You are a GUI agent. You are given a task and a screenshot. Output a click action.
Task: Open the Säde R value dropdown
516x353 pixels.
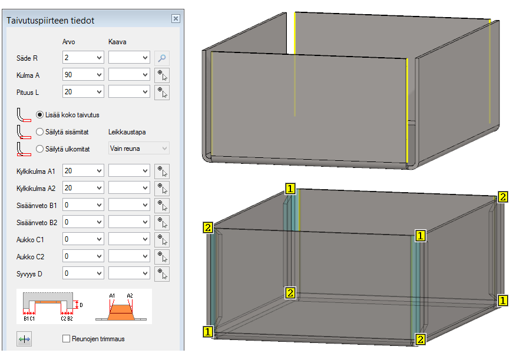tap(98, 58)
